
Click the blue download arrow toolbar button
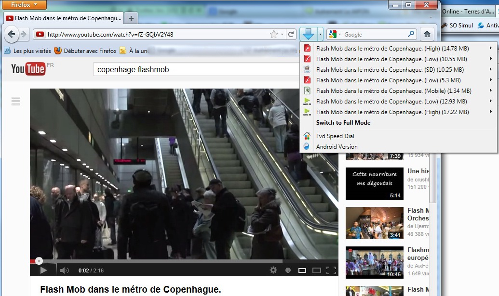pyautogui.click(x=308, y=34)
